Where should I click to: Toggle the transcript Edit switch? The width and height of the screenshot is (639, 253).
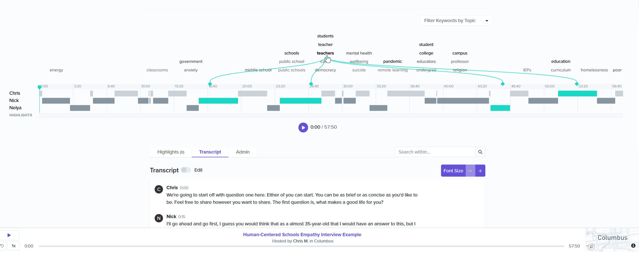pyautogui.click(x=186, y=170)
